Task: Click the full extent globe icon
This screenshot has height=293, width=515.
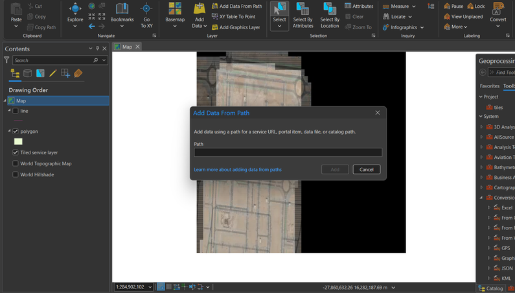Action: click(91, 6)
